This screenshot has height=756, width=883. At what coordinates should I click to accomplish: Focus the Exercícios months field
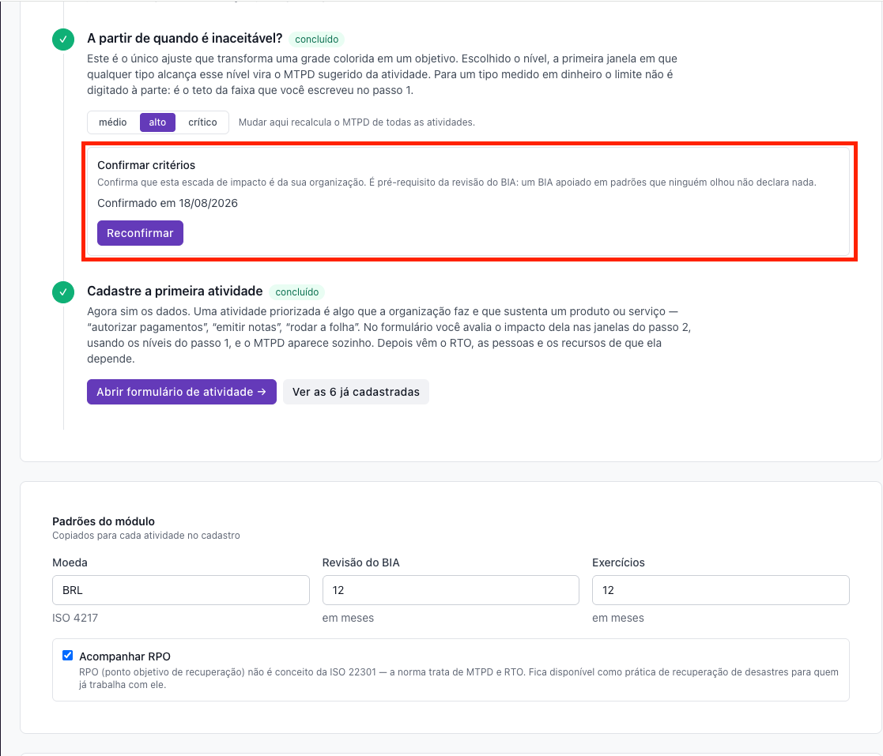720,590
